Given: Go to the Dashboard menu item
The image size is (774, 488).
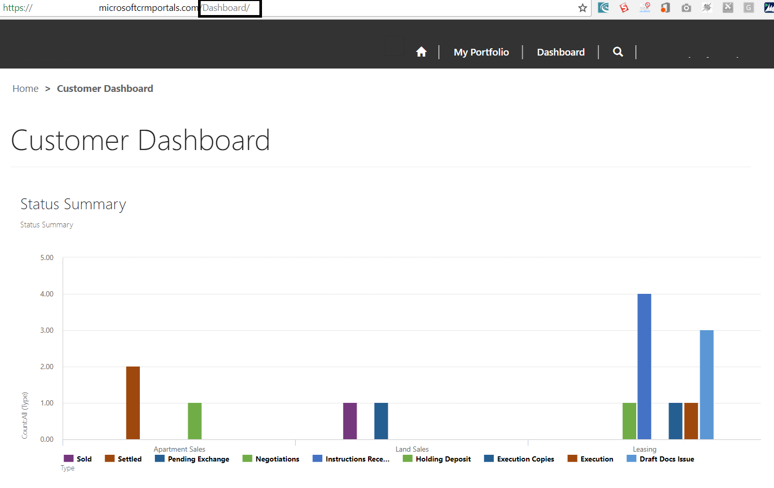Looking at the screenshot, I should click(x=560, y=52).
